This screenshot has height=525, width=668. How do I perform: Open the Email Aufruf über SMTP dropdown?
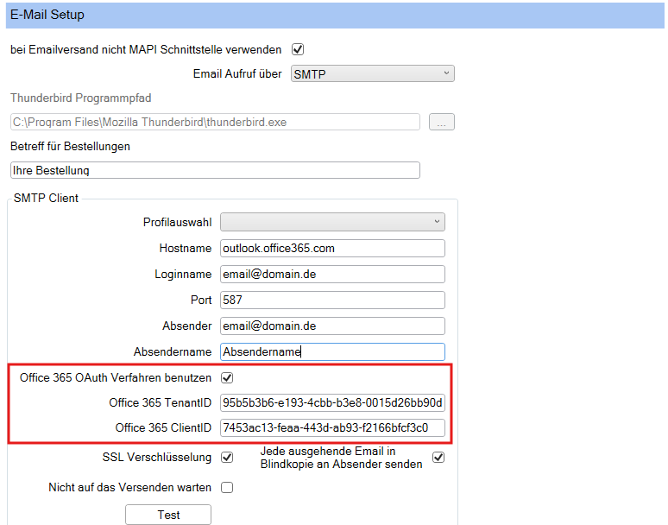tap(372, 73)
